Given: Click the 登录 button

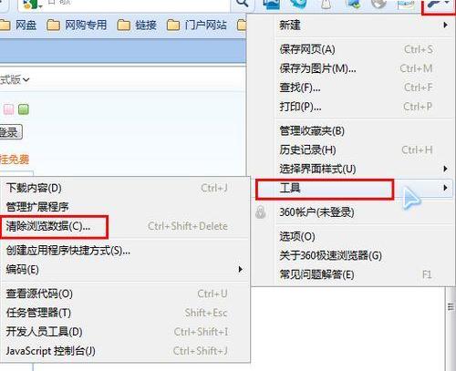Looking at the screenshot, I should pos(10,132).
